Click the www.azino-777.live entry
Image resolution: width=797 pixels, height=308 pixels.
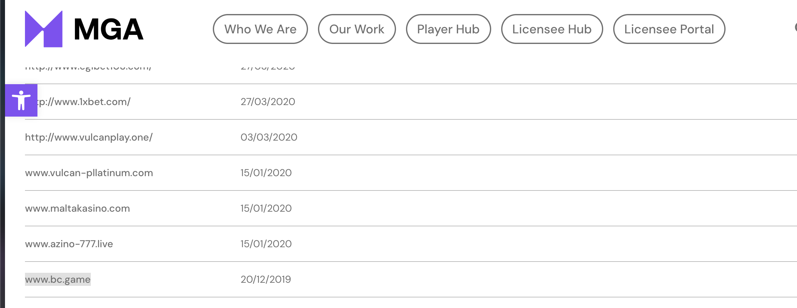click(69, 244)
